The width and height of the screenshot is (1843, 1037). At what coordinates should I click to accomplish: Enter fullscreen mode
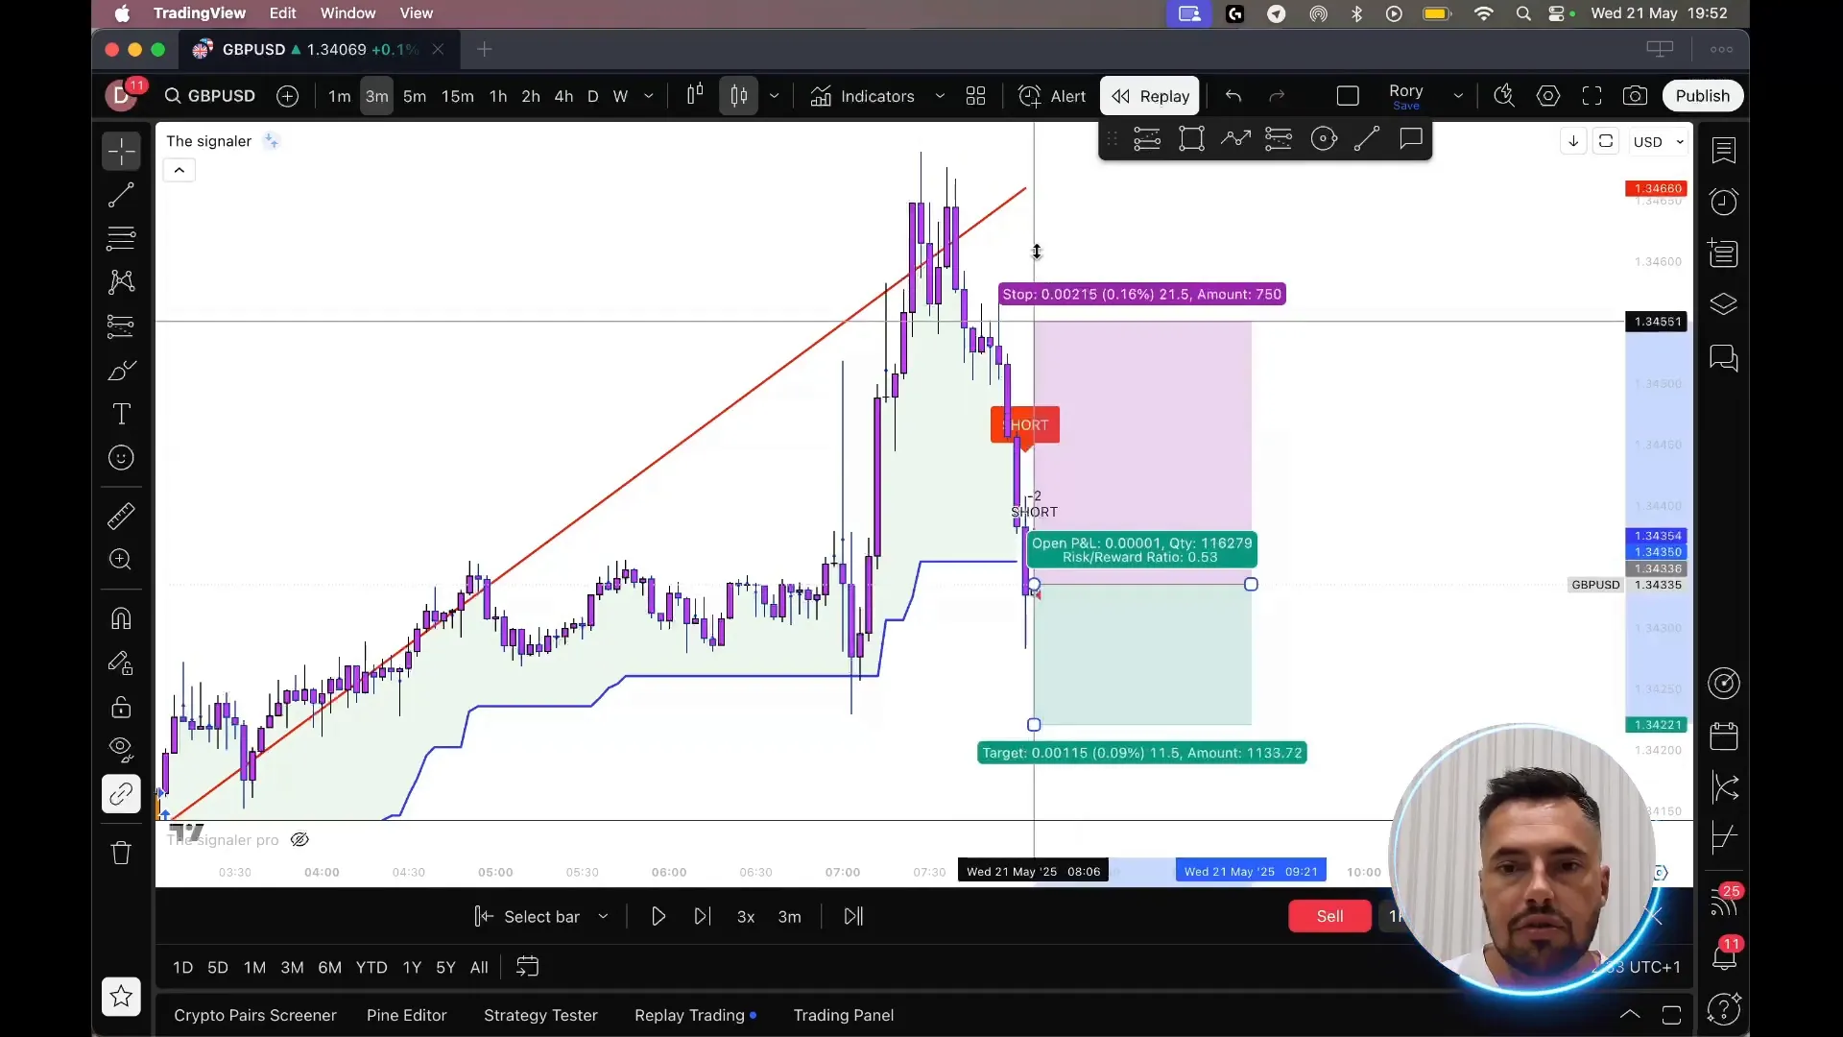(x=1592, y=96)
